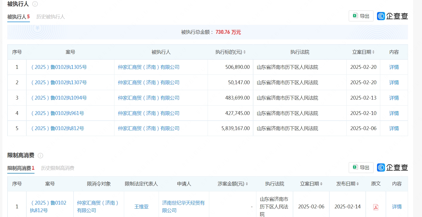Open case （2025）鲁0102执1307号

pos(58,83)
